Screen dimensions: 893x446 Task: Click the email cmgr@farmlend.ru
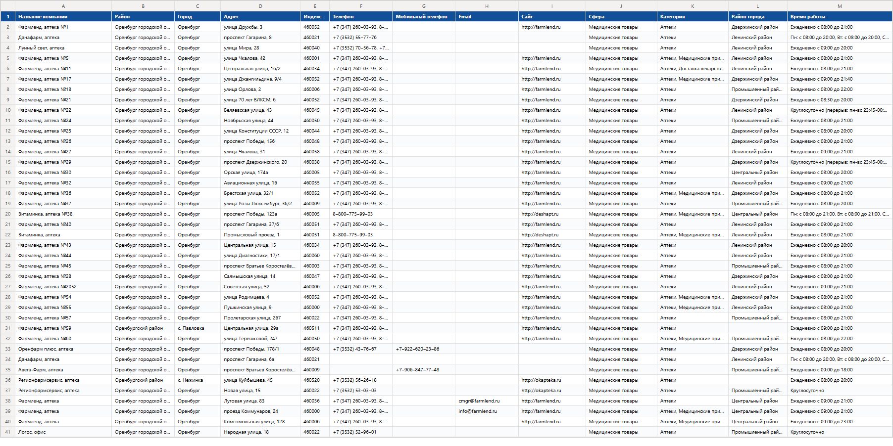tap(487, 401)
